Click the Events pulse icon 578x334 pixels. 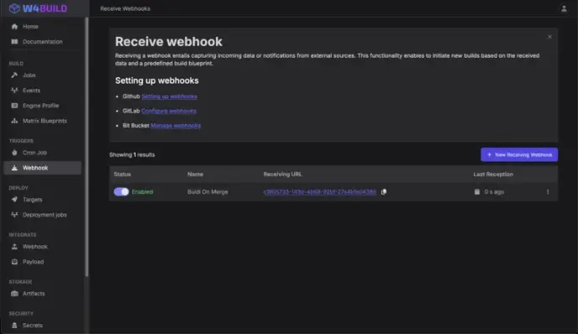pyautogui.click(x=14, y=90)
